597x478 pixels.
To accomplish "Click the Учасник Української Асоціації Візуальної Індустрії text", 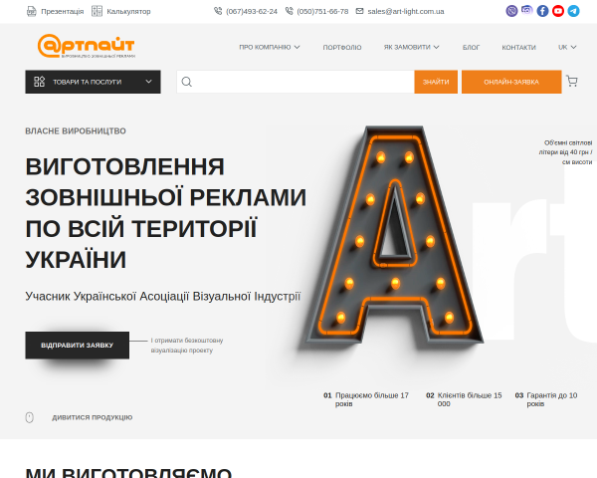I will coord(163,296).
